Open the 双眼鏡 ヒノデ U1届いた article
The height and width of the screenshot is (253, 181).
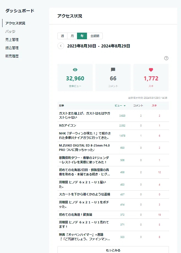tap(82, 184)
